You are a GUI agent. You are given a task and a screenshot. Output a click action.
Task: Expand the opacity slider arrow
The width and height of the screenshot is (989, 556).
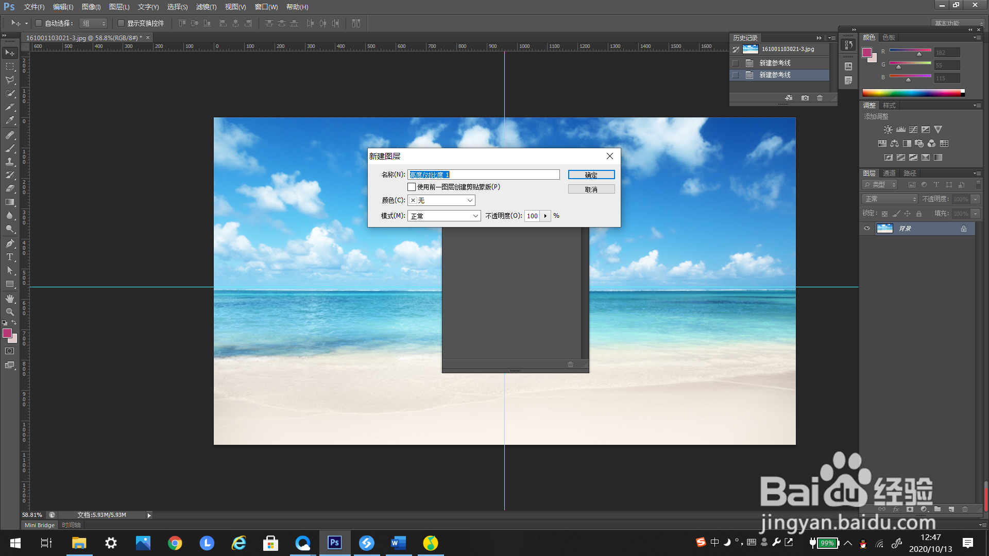[x=545, y=216]
